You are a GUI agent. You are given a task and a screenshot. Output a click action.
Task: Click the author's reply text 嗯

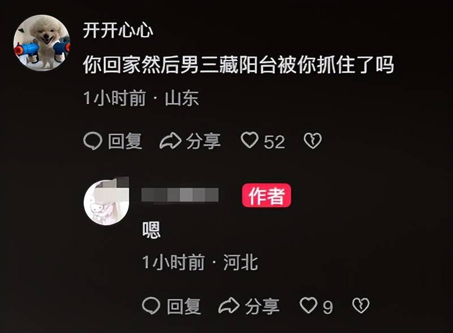151,230
